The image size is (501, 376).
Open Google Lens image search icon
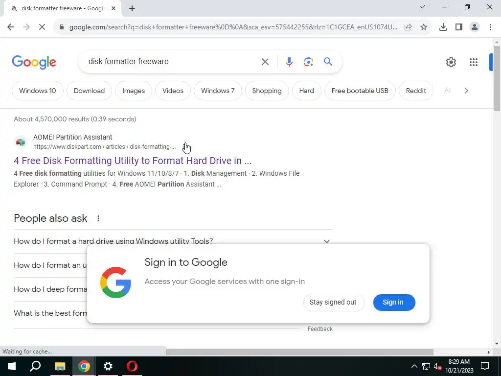coord(308,62)
